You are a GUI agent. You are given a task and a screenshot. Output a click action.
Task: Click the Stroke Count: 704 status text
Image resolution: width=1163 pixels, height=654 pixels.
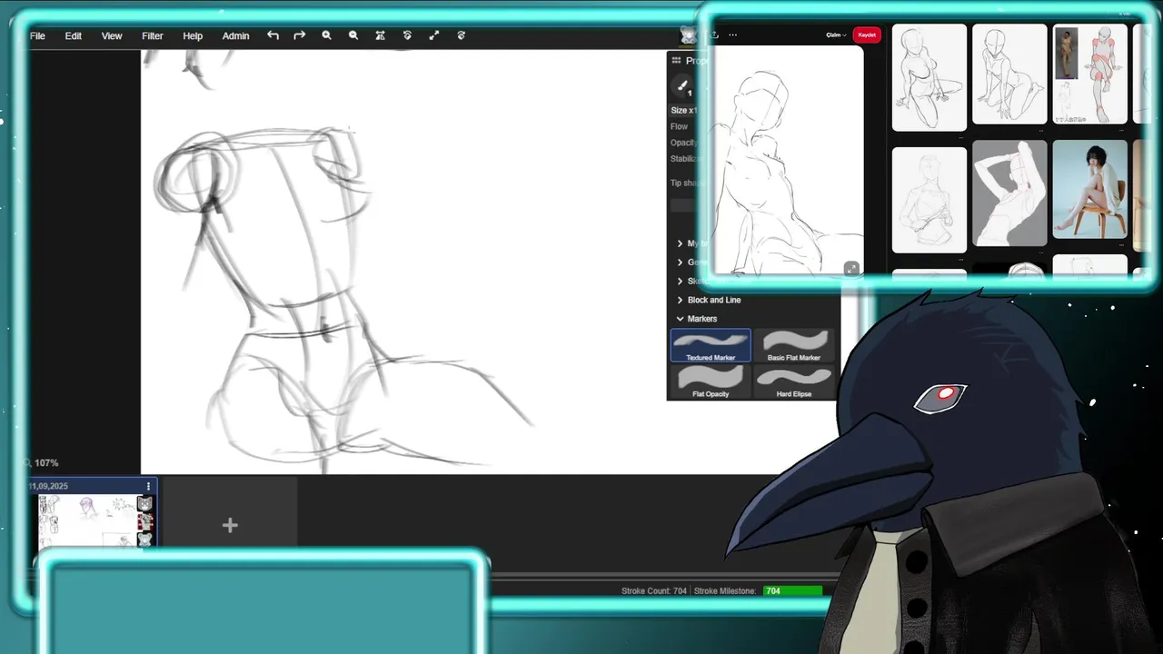653,591
